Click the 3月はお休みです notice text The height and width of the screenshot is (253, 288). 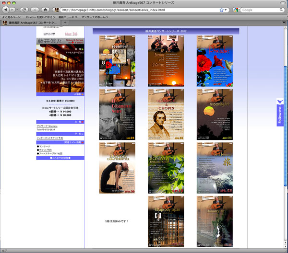(117, 221)
